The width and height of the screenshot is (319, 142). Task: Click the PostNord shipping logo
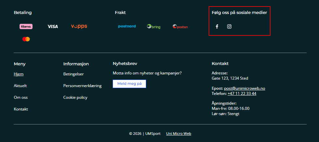(x=127, y=26)
